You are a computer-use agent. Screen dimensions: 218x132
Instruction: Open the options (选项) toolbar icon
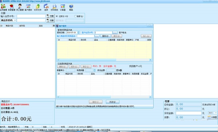tap(46, 7)
